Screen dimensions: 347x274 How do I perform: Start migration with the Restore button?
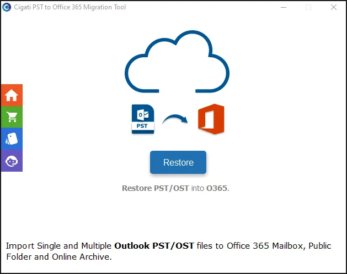click(178, 162)
